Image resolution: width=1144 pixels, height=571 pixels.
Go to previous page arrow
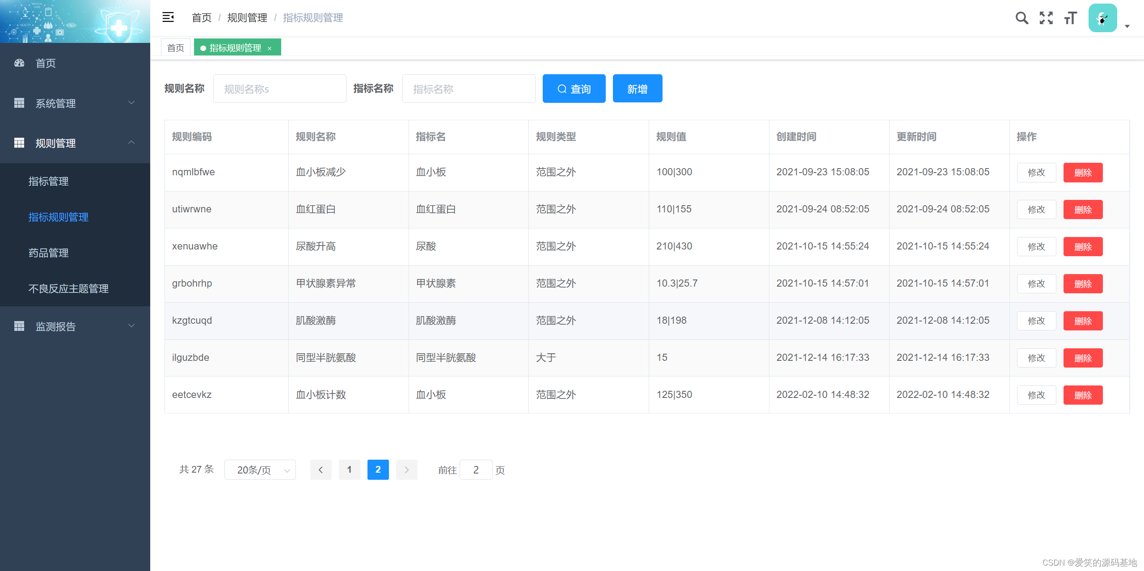tap(321, 469)
